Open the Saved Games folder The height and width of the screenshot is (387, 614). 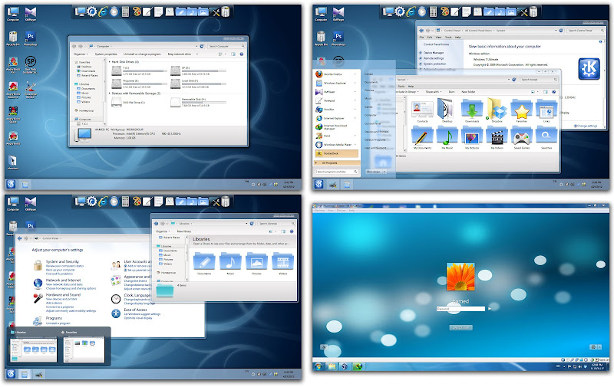click(x=522, y=137)
